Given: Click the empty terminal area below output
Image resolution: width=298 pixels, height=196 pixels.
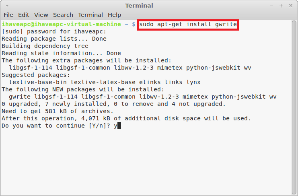Looking at the screenshot, I should click(146, 162).
